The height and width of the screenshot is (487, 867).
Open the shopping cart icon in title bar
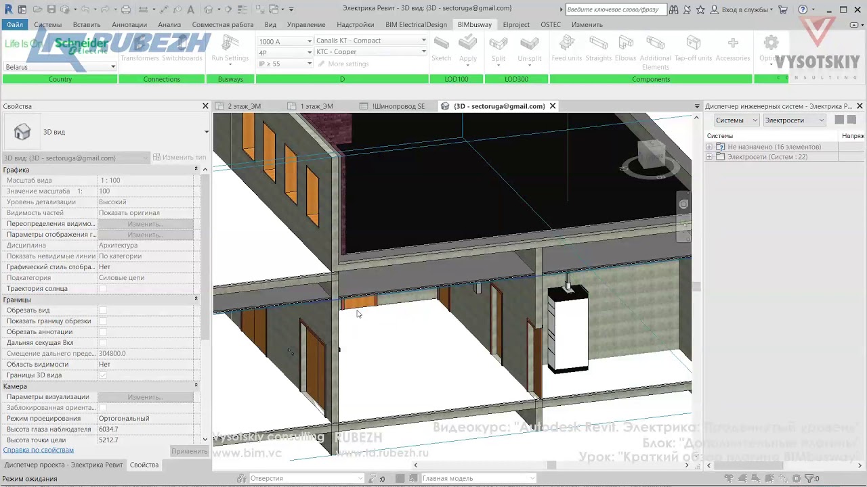click(783, 9)
